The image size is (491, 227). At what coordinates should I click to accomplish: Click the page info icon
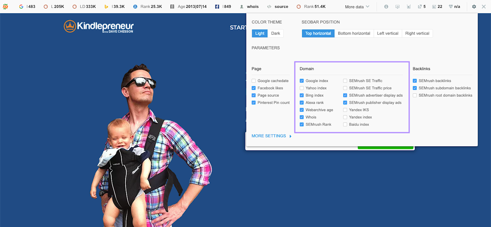click(386, 6)
